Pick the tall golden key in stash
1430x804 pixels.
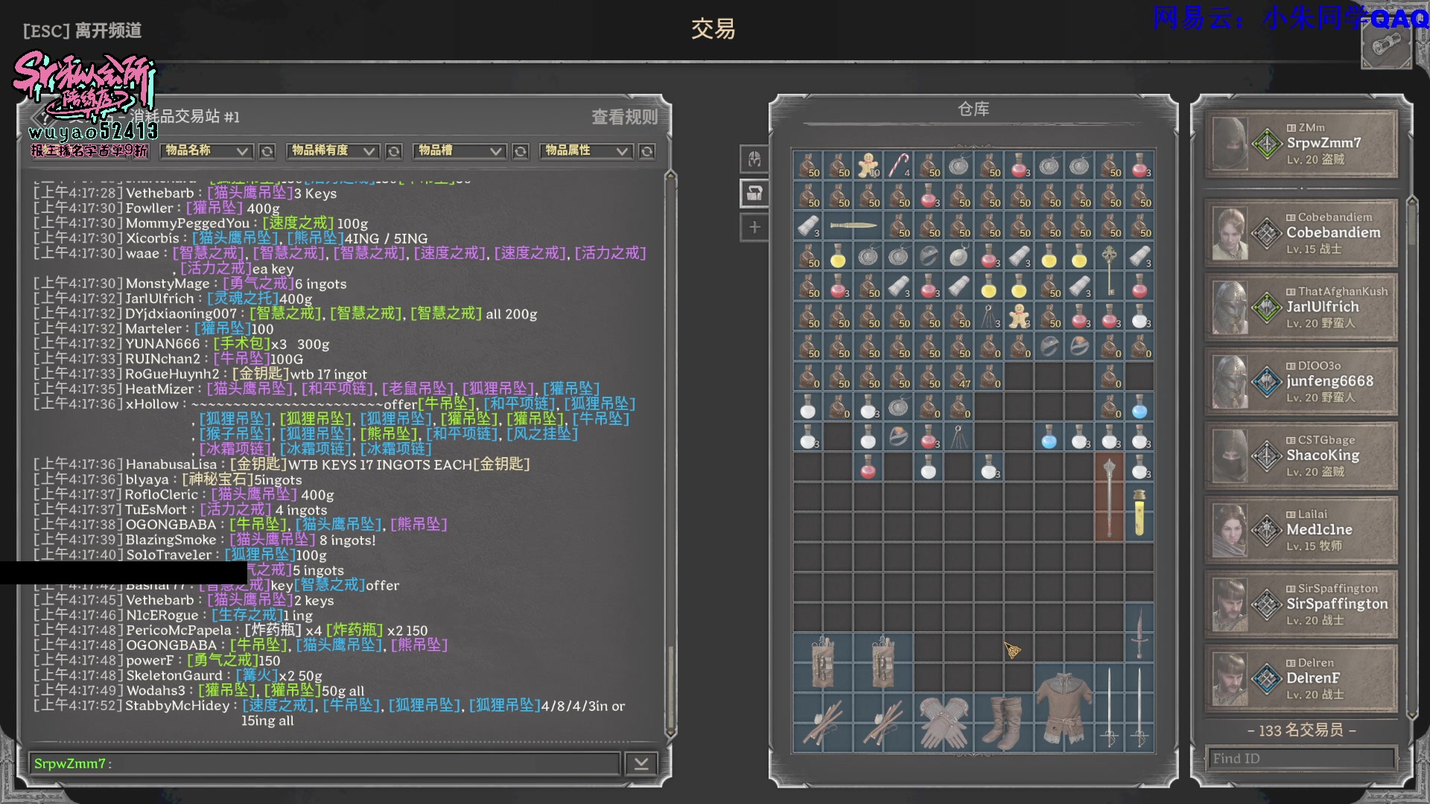[1109, 271]
